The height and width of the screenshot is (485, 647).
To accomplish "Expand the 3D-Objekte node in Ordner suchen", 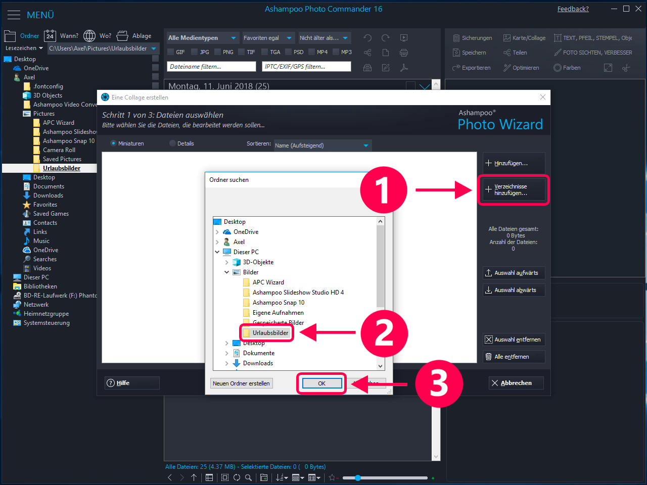I will click(227, 262).
